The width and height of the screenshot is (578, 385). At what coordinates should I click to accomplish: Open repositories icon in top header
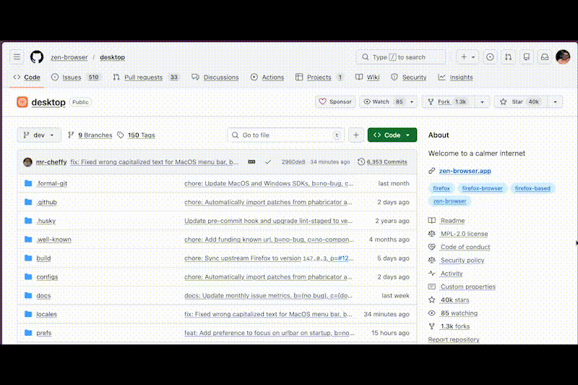coord(527,57)
